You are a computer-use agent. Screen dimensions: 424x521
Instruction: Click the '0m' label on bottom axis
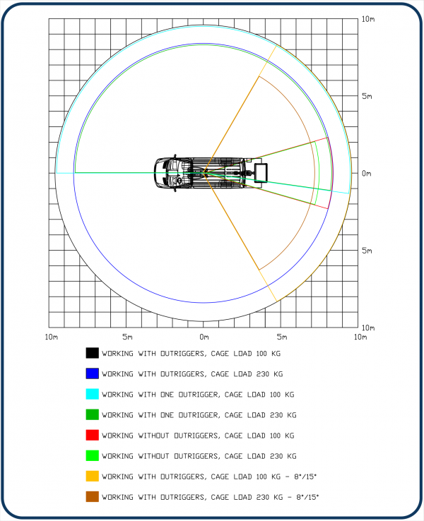[204, 337]
